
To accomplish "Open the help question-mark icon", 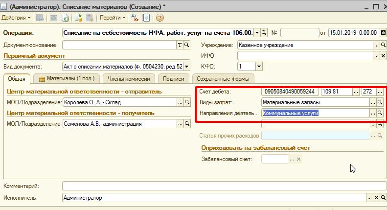I will (x=159, y=18).
